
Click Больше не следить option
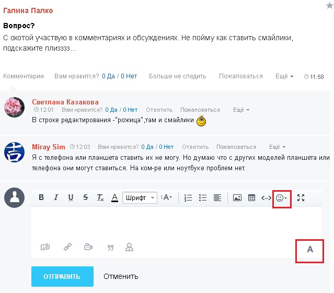coord(177,76)
